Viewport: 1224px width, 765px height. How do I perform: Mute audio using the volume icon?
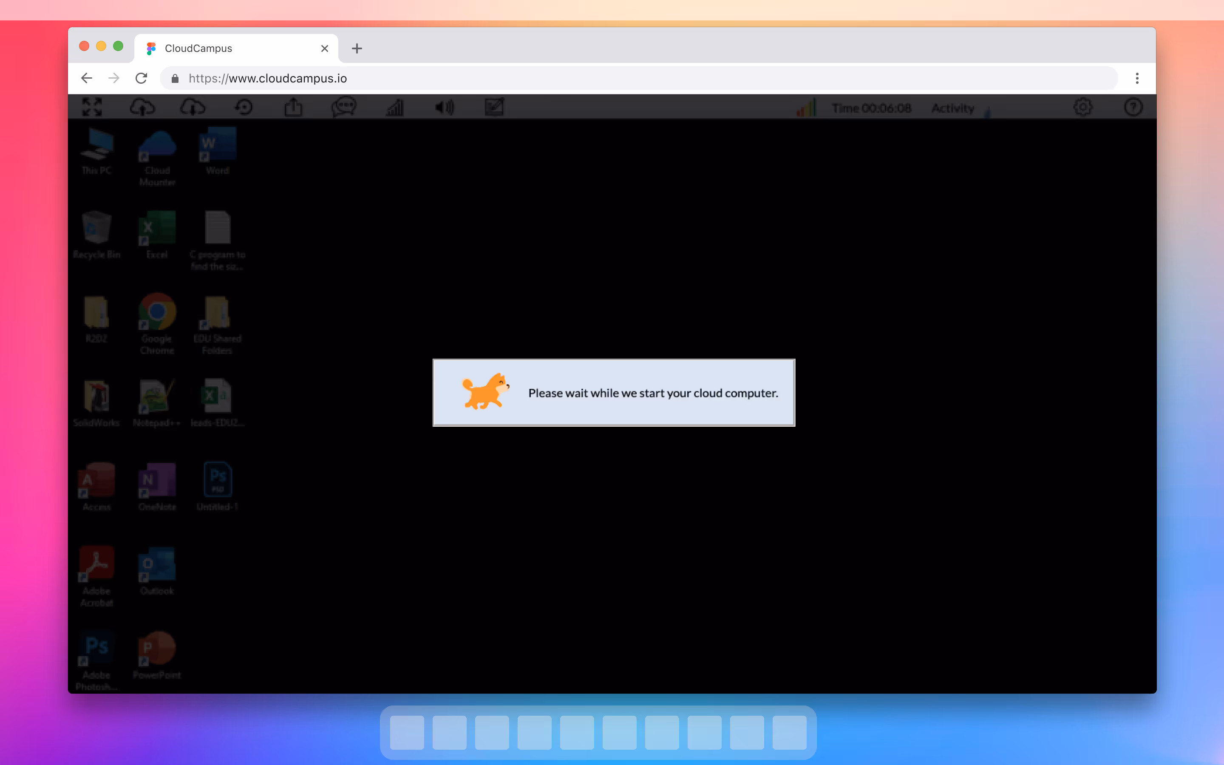click(444, 107)
